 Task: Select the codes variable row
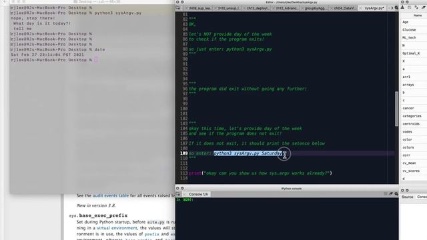(414, 132)
